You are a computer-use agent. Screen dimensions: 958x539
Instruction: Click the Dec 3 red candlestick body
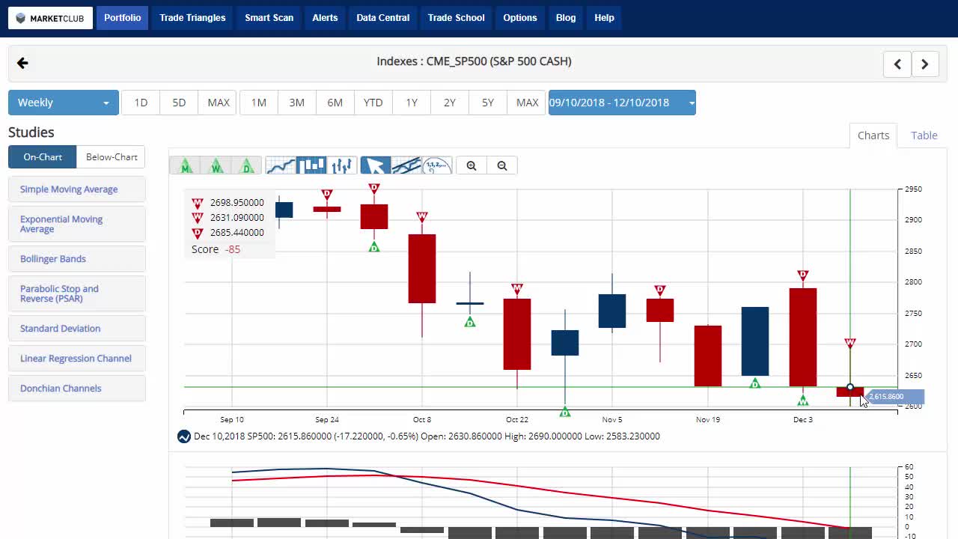[803, 338]
